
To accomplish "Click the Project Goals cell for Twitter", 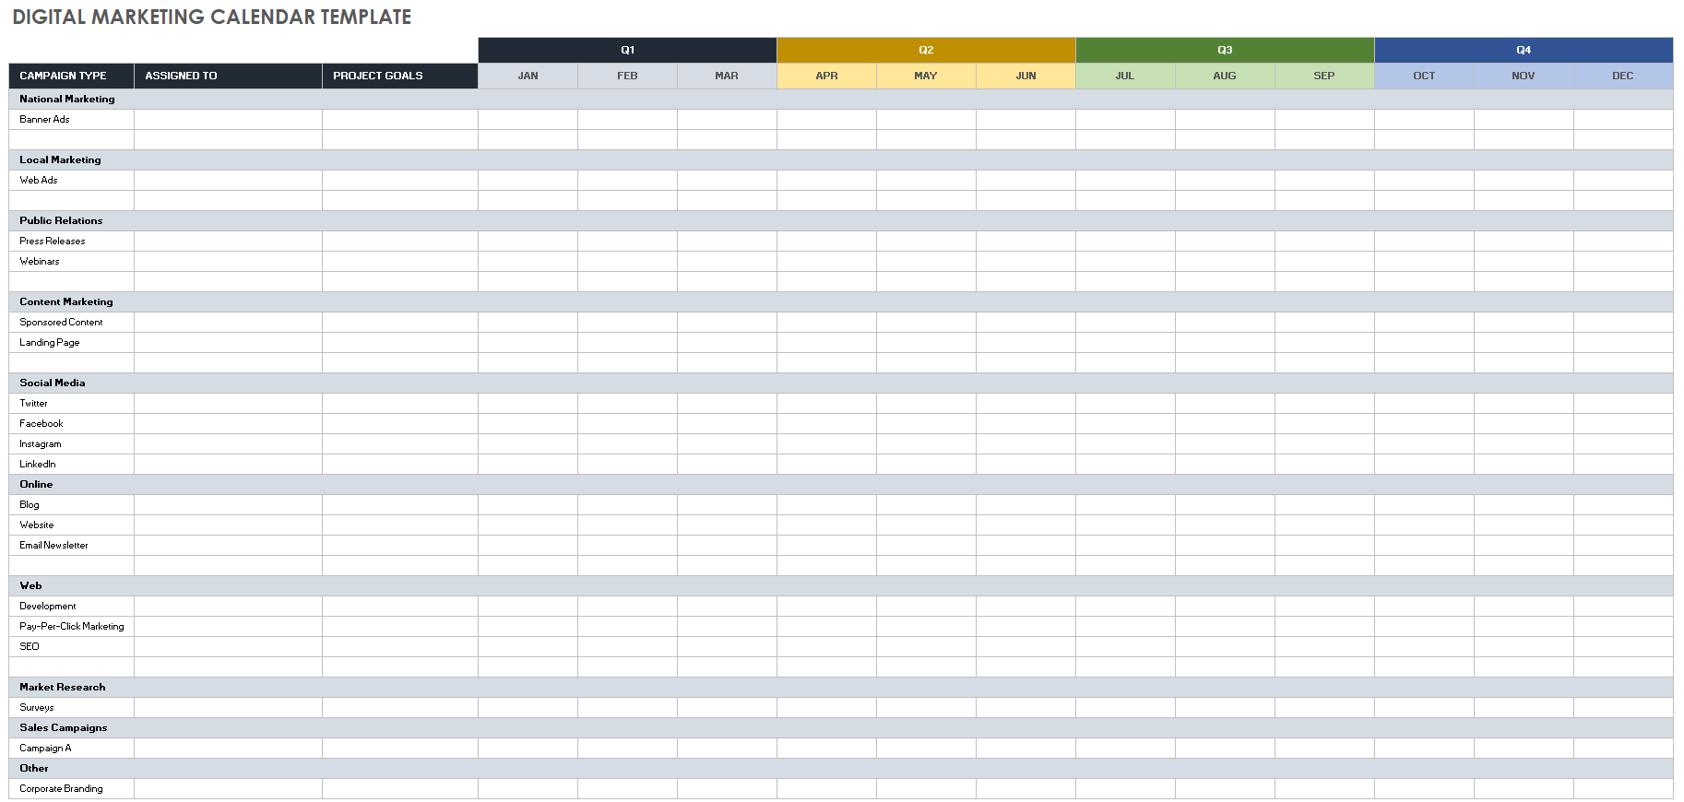I will (x=400, y=403).
